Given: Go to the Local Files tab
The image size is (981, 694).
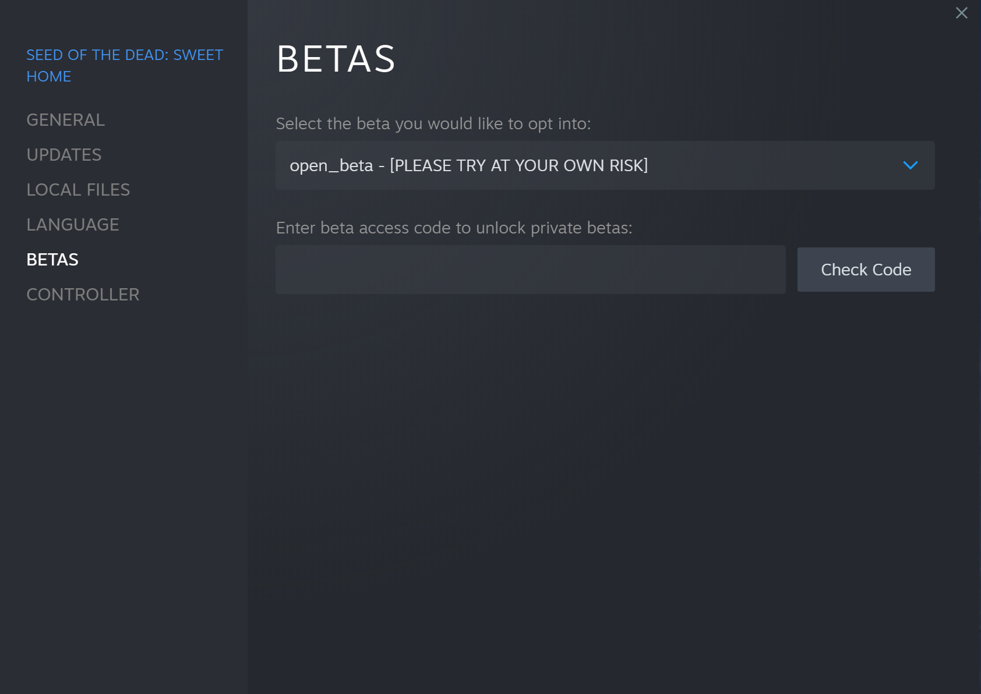Looking at the screenshot, I should [78, 190].
